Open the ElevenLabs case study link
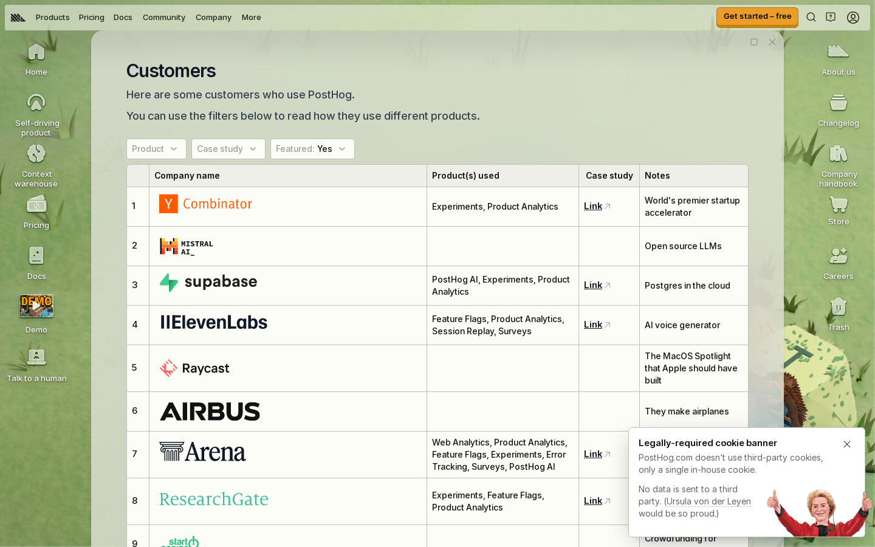The image size is (875, 547). (597, 325)
